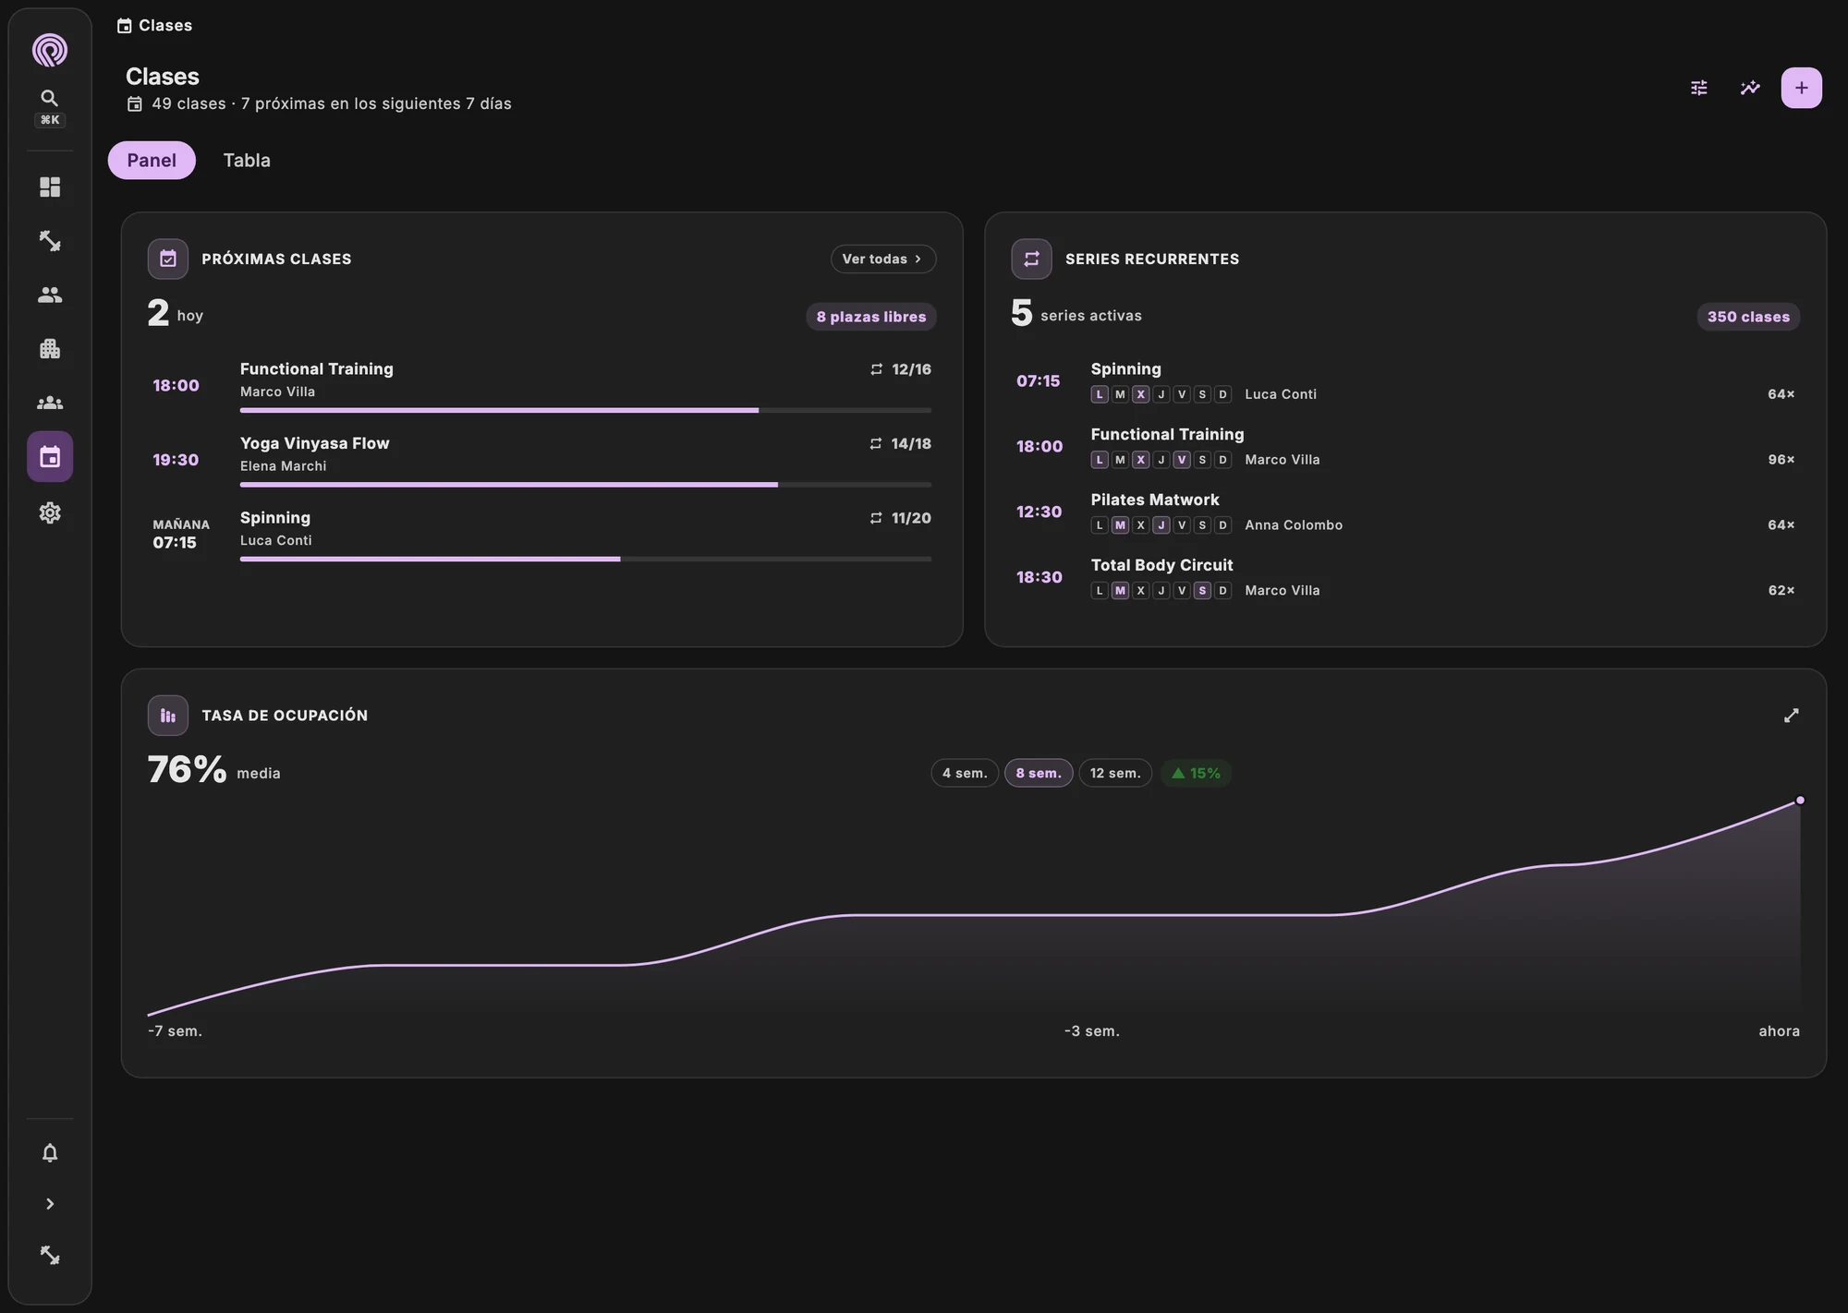
Task: Switch to the Tabla tab
Action: click(247, 161)
